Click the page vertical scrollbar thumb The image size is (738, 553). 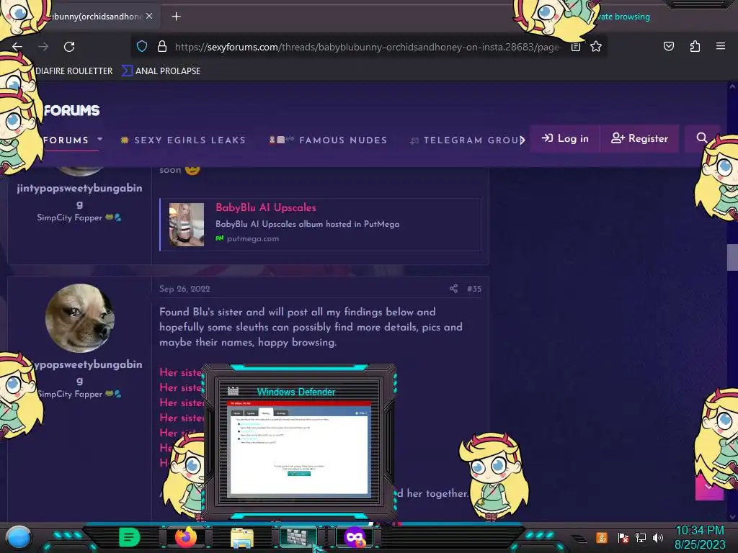point(732,258)
